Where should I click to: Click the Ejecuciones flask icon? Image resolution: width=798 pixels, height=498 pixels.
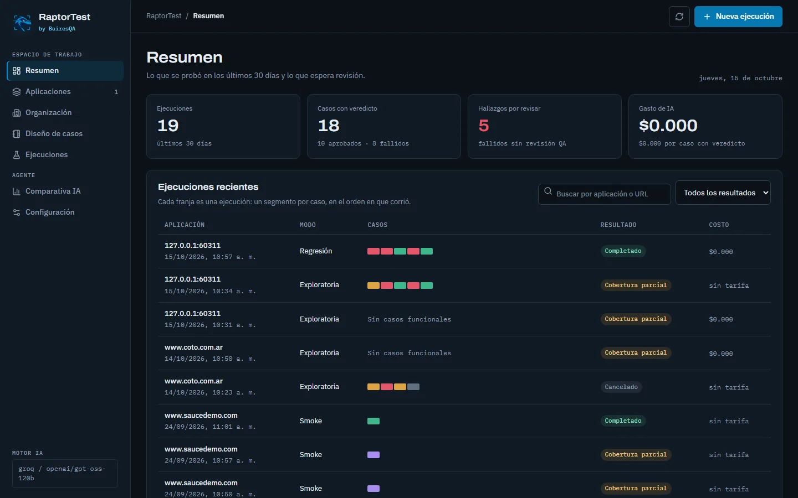(17, 155)
